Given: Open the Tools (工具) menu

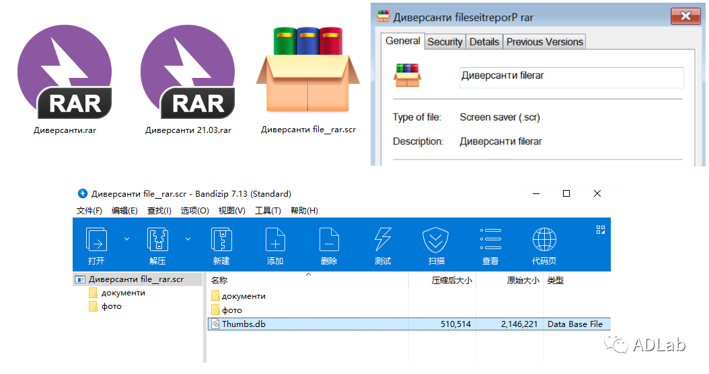Looking at the screenshot, I should coord(268,211).
